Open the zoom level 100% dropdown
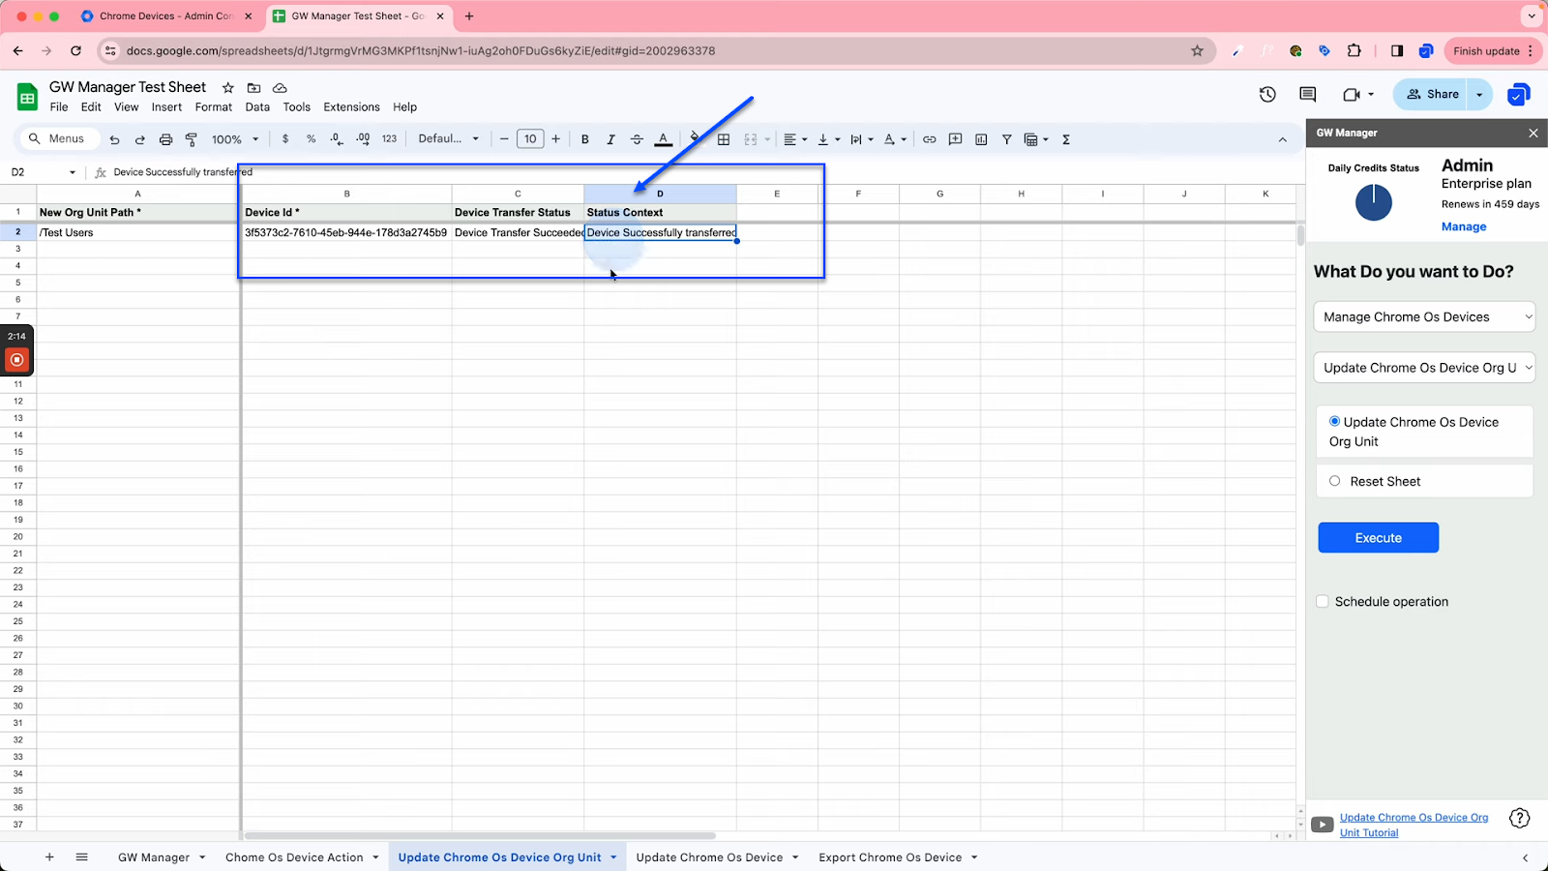The image size is (1548, 871). tap(234, 138)
